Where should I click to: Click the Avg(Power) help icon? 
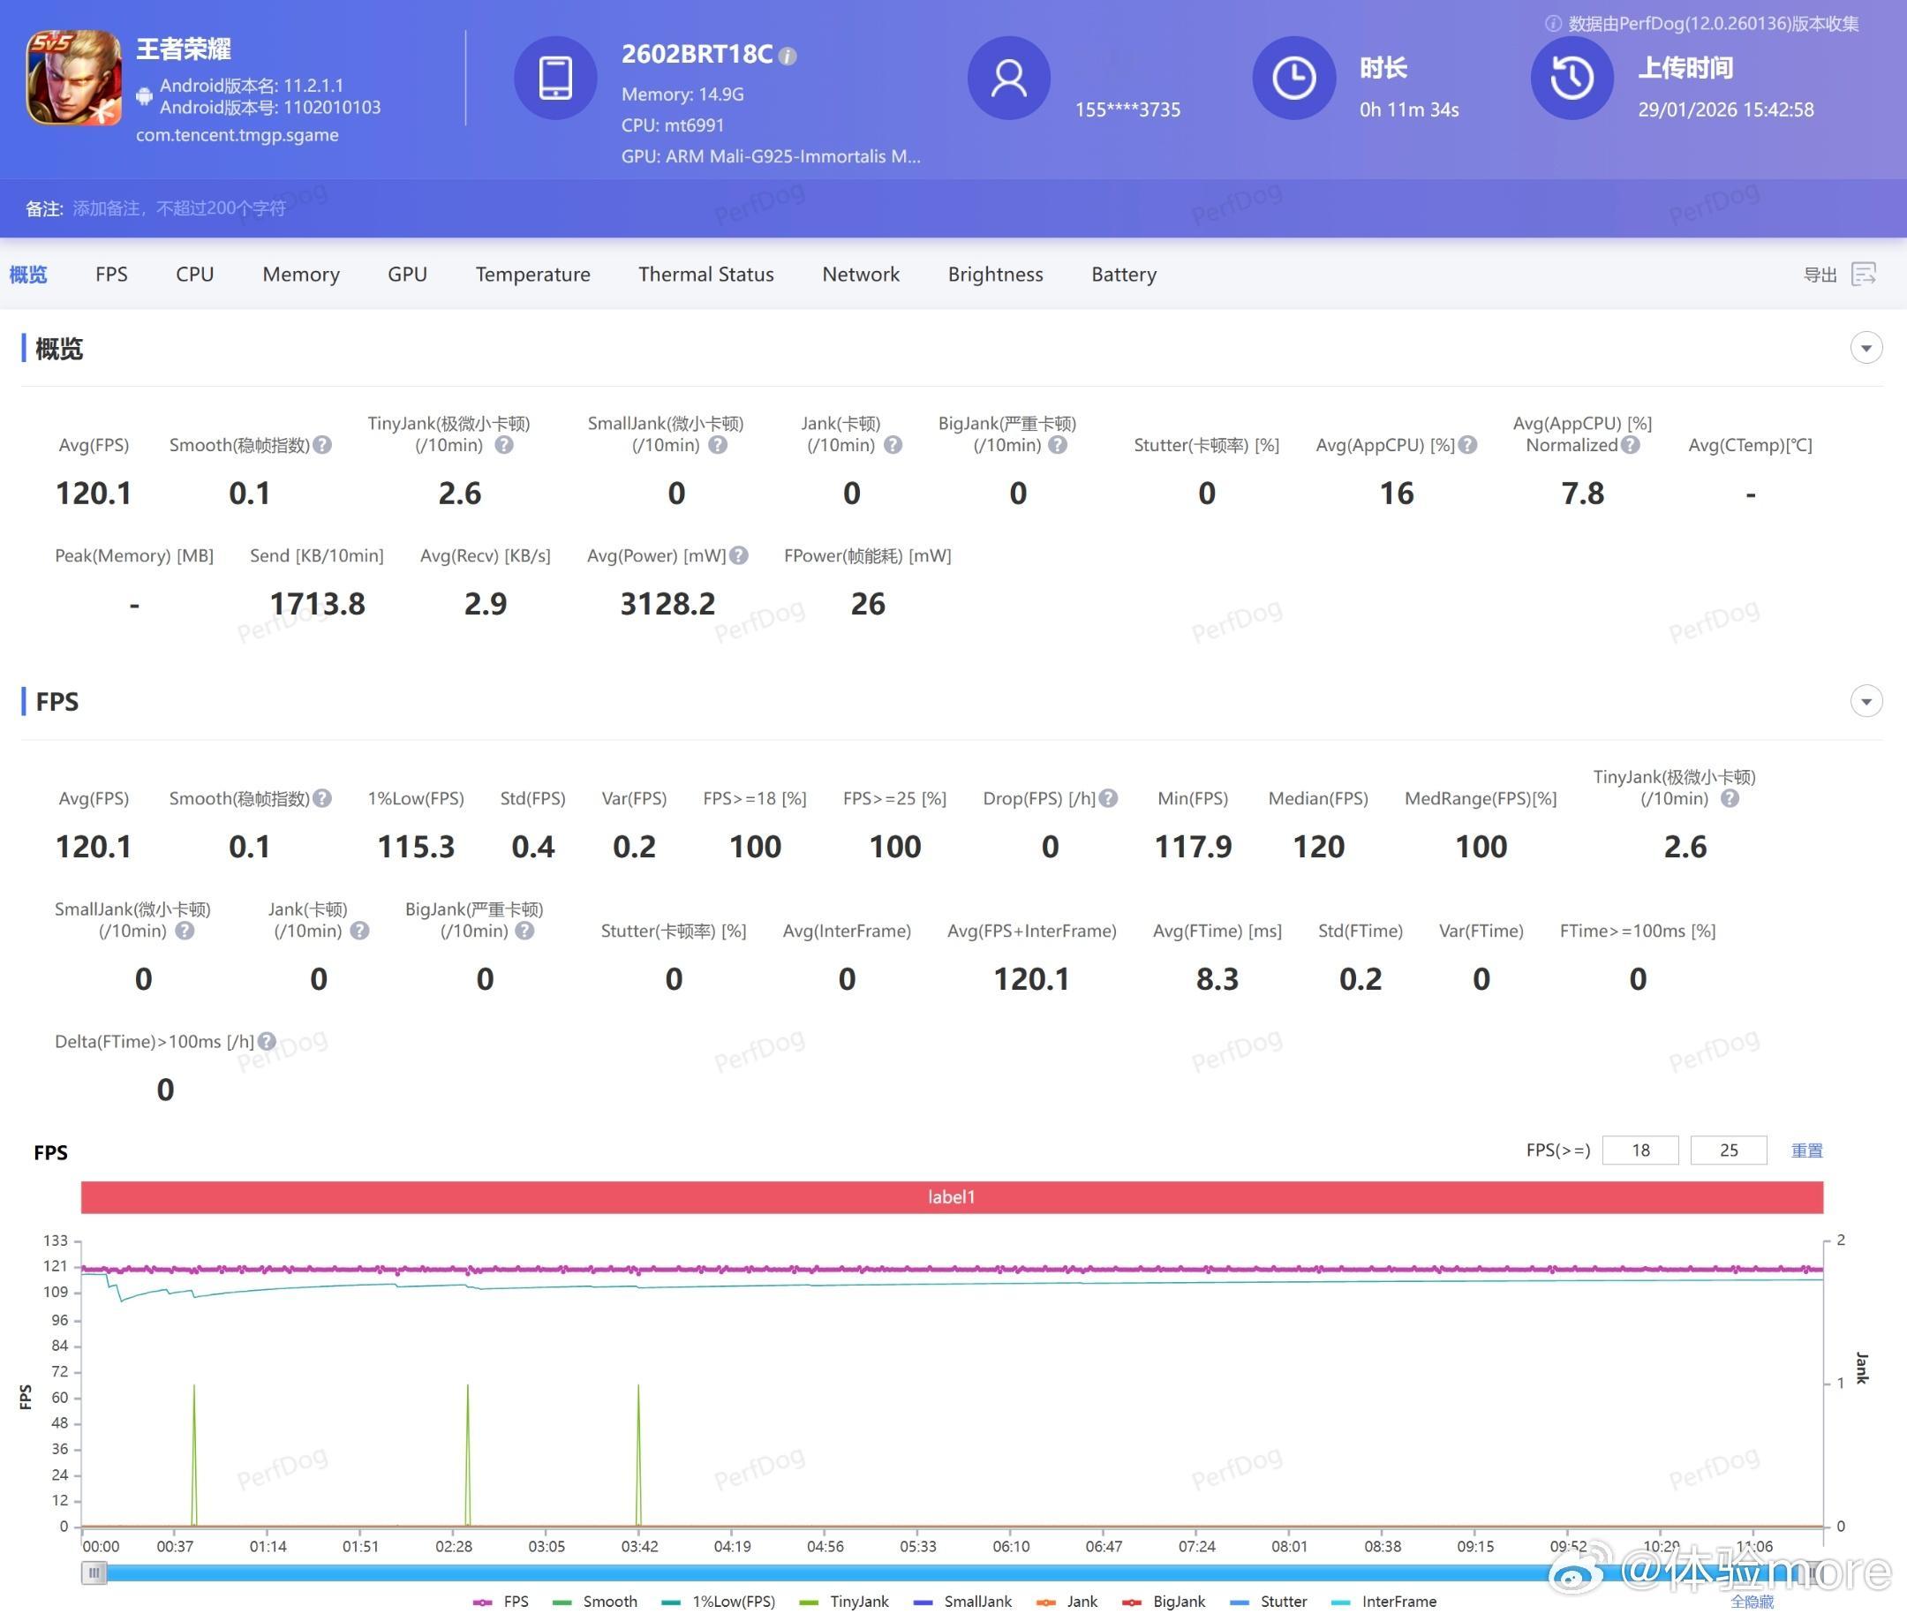tap(739, 555)
